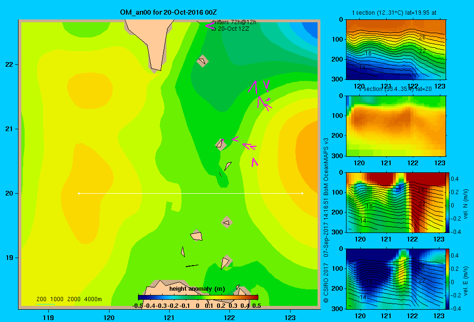Click the '4000m' depth legend value
The width and height of the screenshot is (474, 322).
coord(93,299)
